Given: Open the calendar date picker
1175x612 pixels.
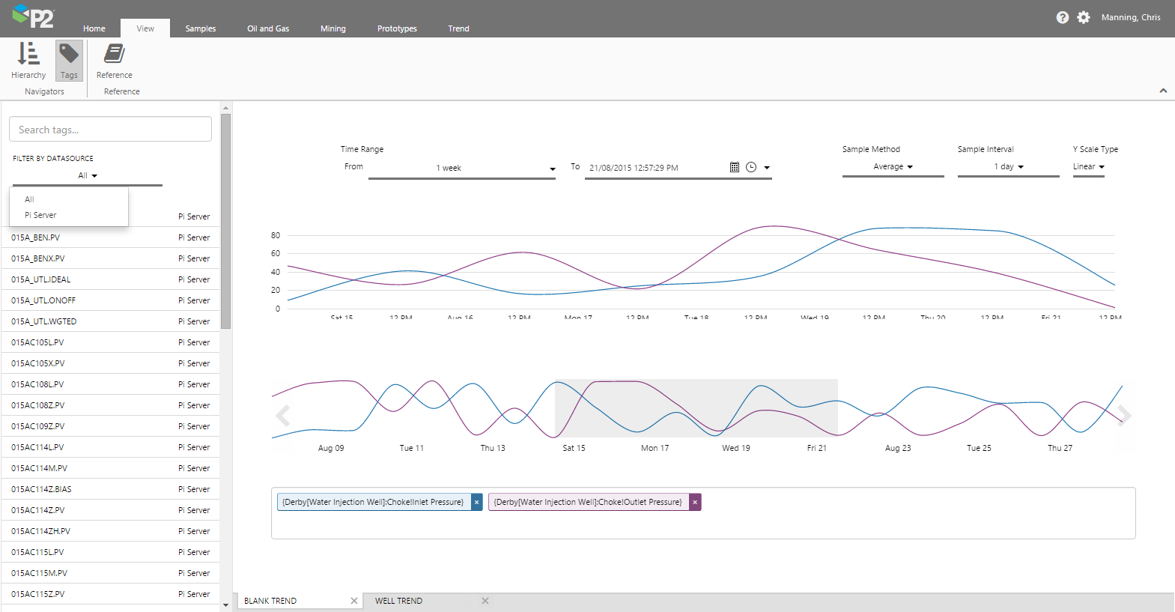Looking at the screenshot, I should point(734,168).
